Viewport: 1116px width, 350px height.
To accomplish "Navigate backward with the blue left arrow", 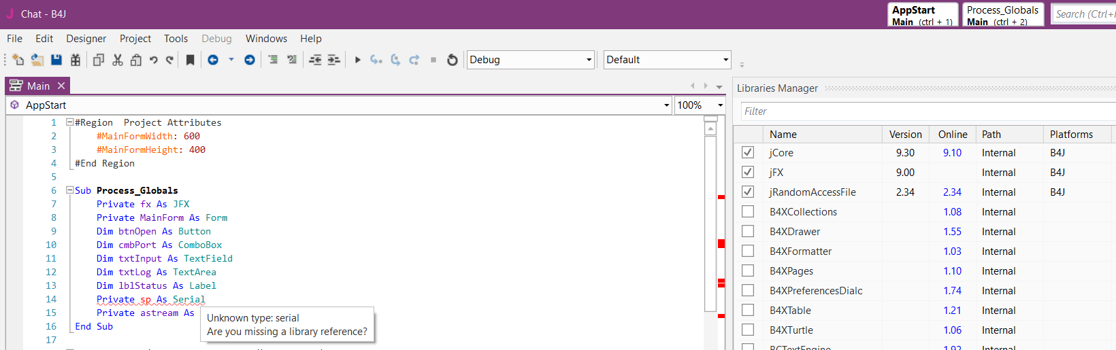I will [x=213, y=60].
